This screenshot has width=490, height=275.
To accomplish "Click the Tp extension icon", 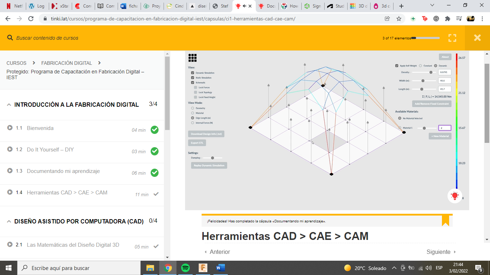I will (425, 19).
